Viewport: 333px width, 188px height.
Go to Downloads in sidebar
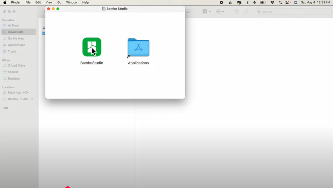18,32
